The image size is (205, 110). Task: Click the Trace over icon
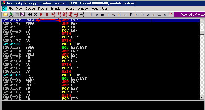[x=71, y=15]
